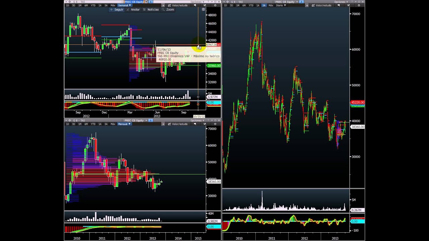
Task: Toggle the A button in the right daily chart title
Action: point(301,2)
